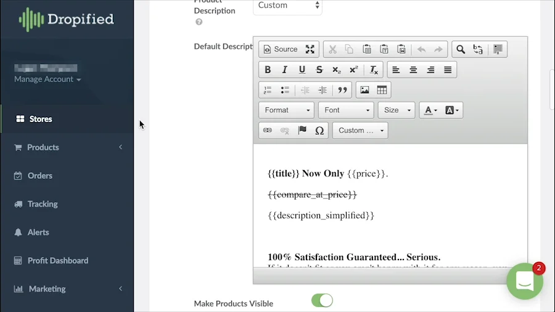Expand the Marketing submenu chevron
The width and height of the screenshot is (555, 312).
120,289
